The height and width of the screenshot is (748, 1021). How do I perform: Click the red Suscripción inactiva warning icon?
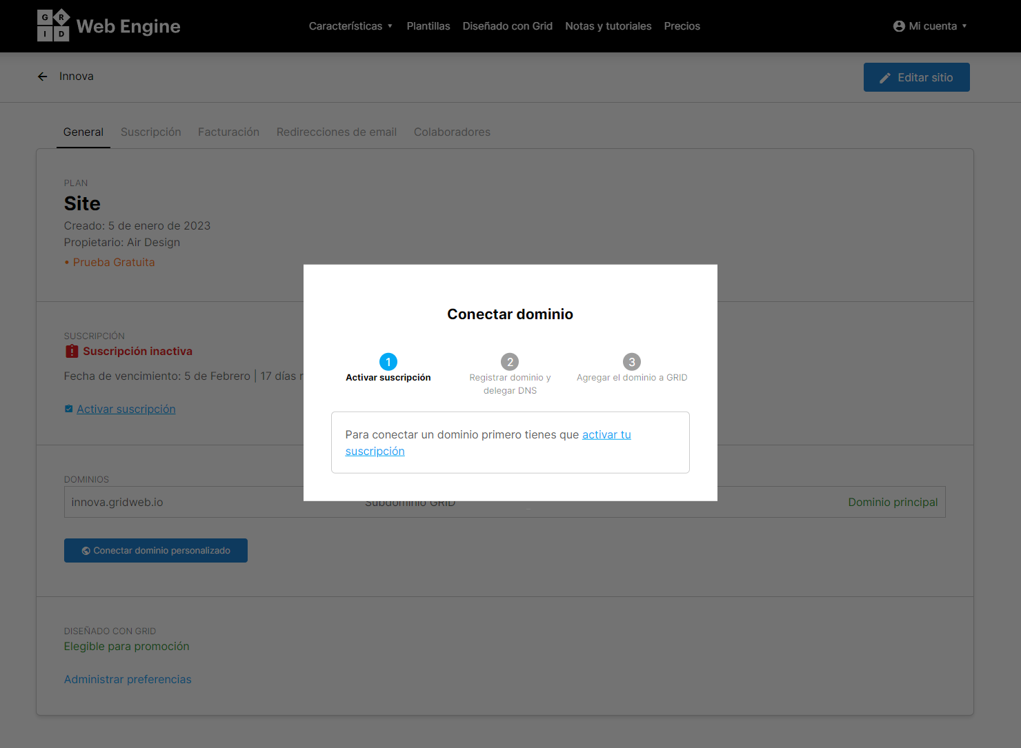click(x=72, y=351)
